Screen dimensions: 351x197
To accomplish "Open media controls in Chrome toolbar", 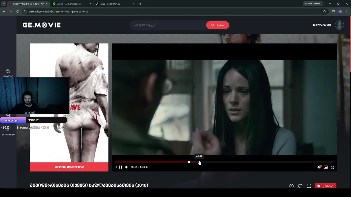I will pos(333,11).
